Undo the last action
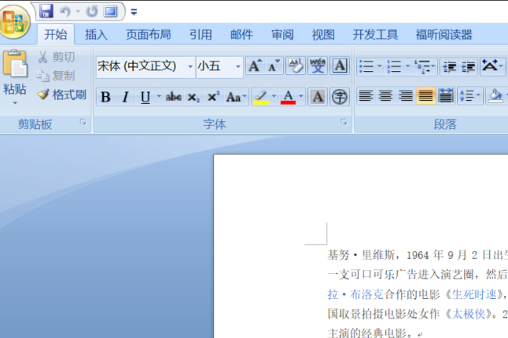Image resolution: width=508 pixels, height=338 pixels. tap(65, 12)
